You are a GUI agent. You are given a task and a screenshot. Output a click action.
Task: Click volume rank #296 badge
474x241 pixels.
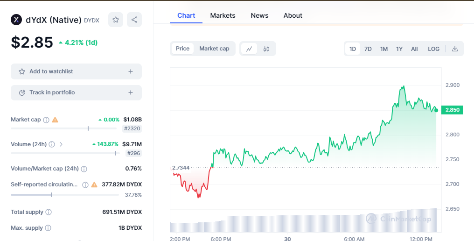pos(133,153)
